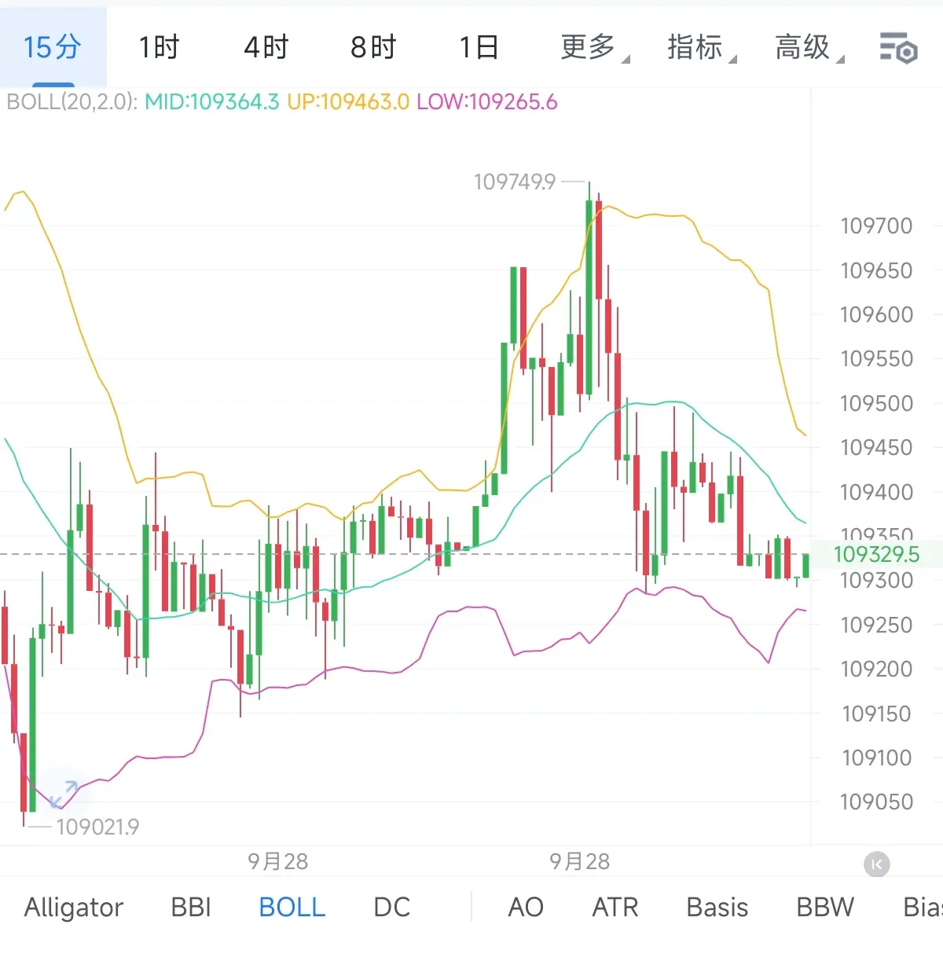Select the Alligator indicator
Screen dimensions: 943x954
coord(74,907)
